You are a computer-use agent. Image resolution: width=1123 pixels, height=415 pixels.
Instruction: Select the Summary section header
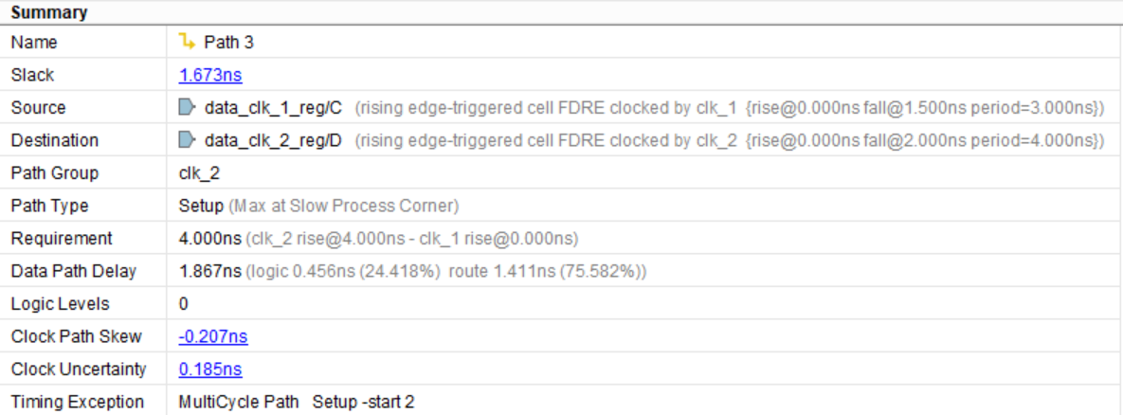(x=48, y=13)
